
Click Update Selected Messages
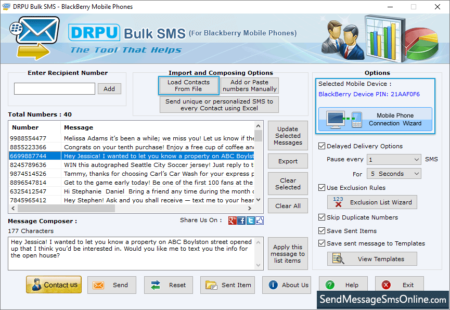(x=288, y=135)
